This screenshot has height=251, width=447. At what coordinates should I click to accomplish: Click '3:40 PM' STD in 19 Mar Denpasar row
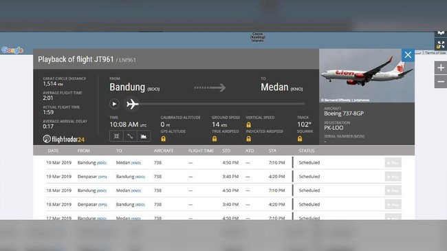230,177
